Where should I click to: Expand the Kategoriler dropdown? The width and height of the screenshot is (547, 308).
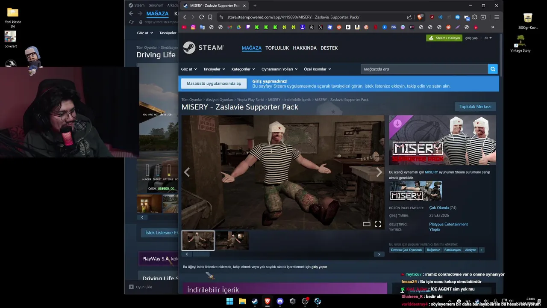(243, 69)
